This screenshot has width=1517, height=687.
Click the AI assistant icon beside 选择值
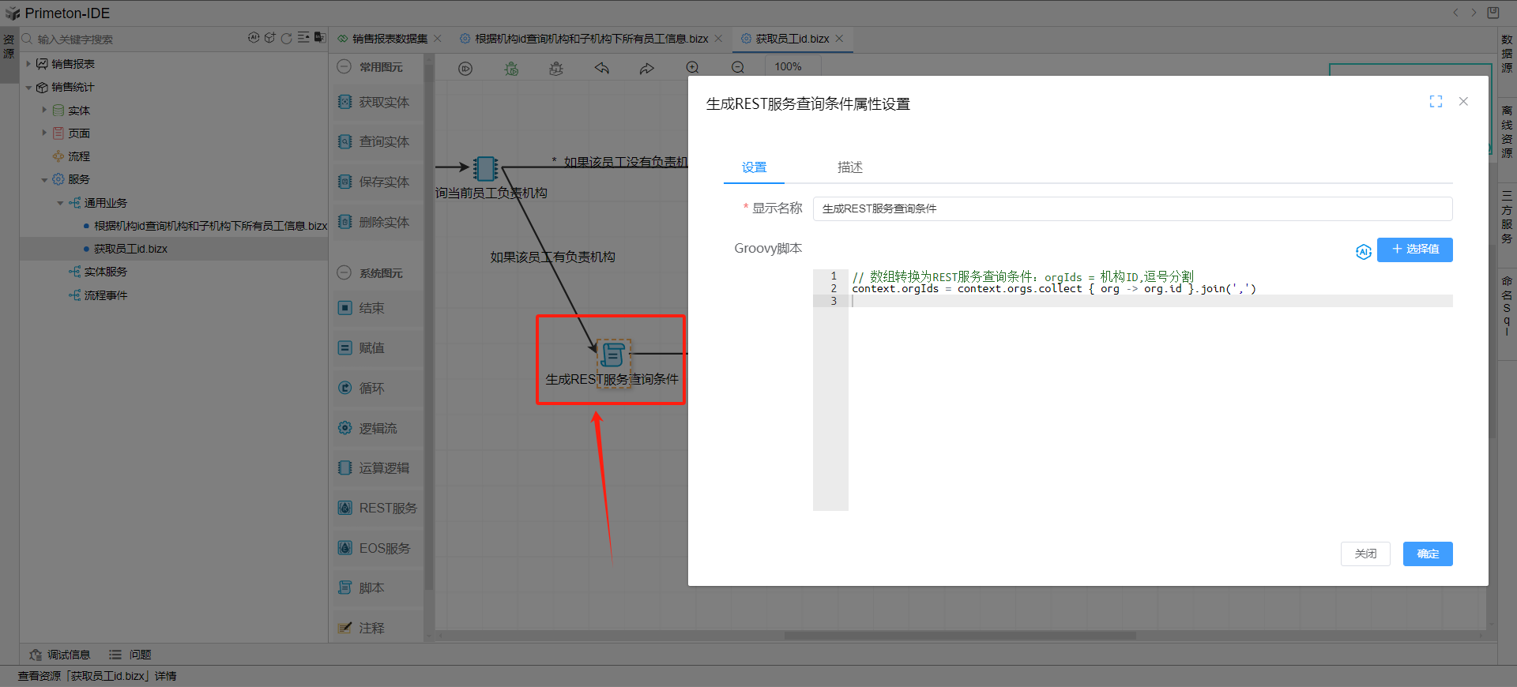click(1363, 251)
